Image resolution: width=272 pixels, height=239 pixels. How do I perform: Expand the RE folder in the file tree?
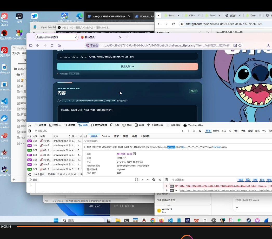(16, 74)
